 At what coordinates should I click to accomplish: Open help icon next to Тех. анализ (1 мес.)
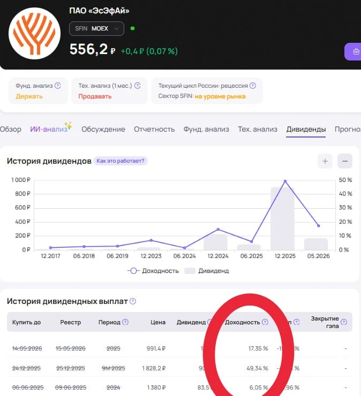137,86
